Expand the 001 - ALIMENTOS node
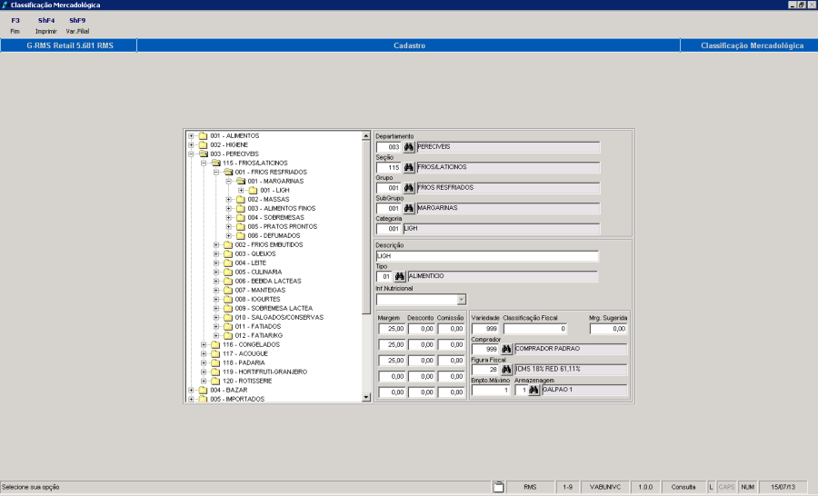The height and width of the screenshot is (496, 818). 191,136
